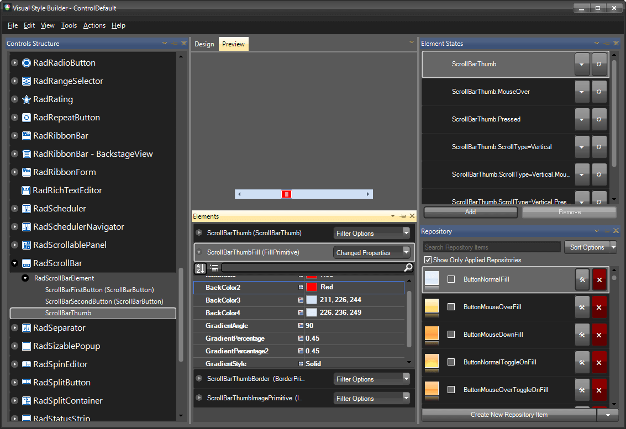Image resolution: width=626 pixels, height=429 pixels.
Task: Select the tree view icon in Elements panel
Action: tap(213, 268)
